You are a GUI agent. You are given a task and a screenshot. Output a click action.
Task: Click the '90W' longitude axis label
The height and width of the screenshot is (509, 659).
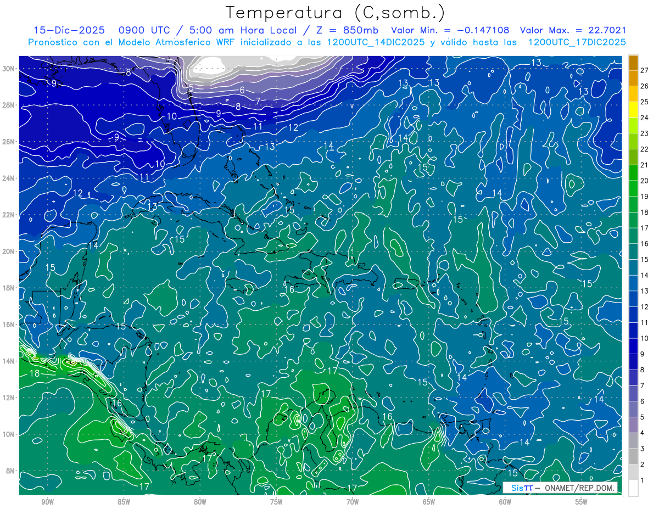point(47,502)
